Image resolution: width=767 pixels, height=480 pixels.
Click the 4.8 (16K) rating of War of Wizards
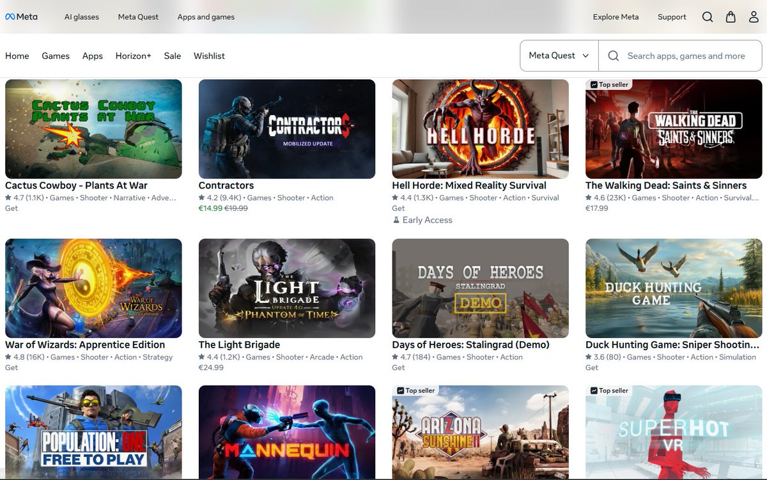coord(25,357)
